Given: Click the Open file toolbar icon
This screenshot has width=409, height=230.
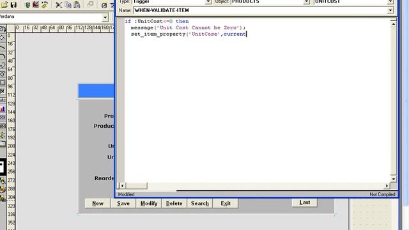Looking at the screenshot, I should click(5, 4).
